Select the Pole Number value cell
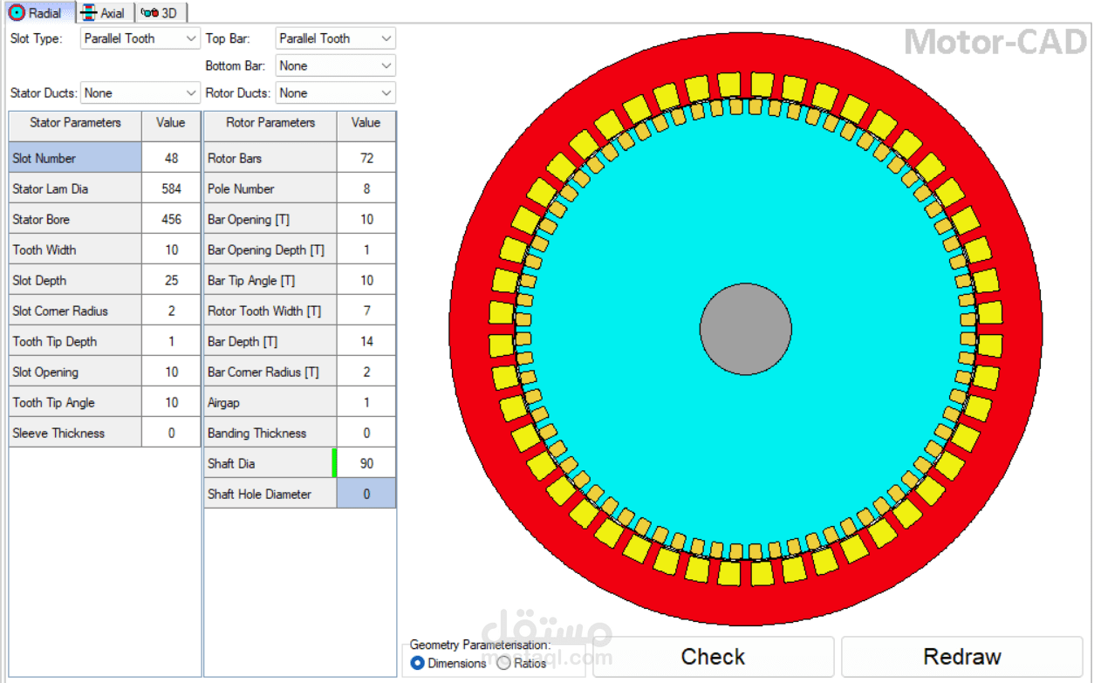This screenshot has height=683, width=1094. [366, 188]
